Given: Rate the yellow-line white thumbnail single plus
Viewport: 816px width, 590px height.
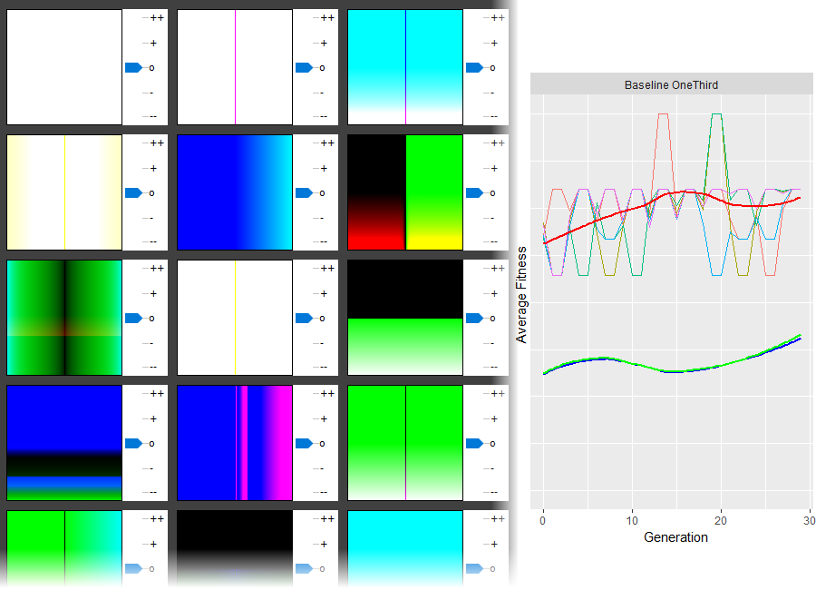Looking at the screenshot, I should pyautogui.click(x=324, y=293).
